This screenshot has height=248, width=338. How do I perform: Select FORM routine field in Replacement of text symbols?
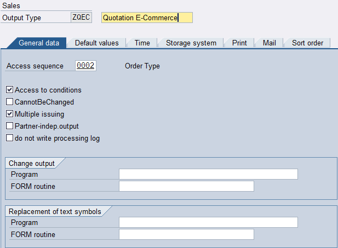point(186,234)
